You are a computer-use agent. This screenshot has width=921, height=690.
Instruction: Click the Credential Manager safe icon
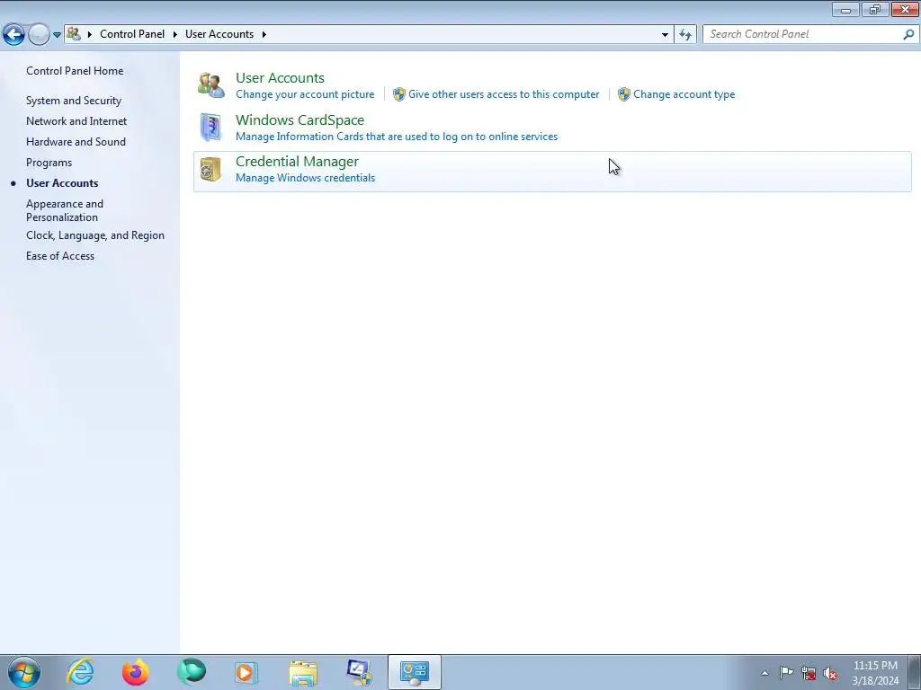(210, 169)
